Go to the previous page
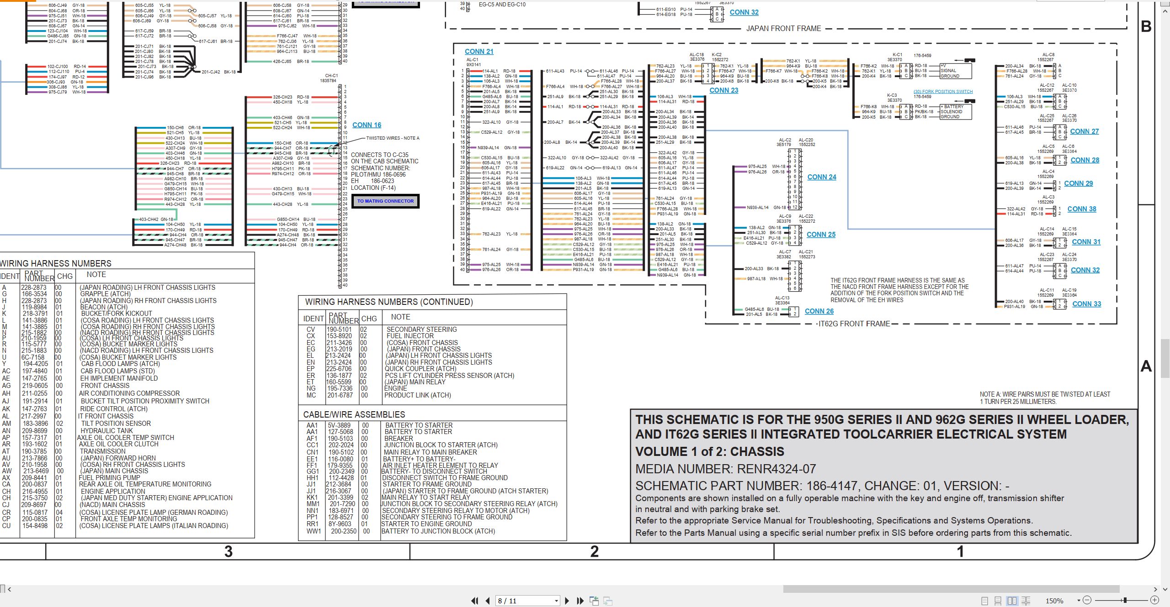Viewport: 1170px width, 607px height. [x=488, y=601]
